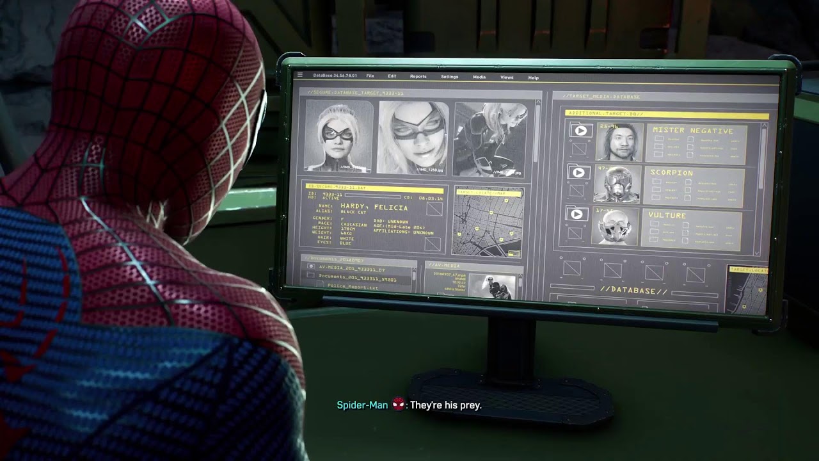The height and width of the screenshot is (461, 819).
Task: Open the Vulture mask portrait
Action: (615, 225)
